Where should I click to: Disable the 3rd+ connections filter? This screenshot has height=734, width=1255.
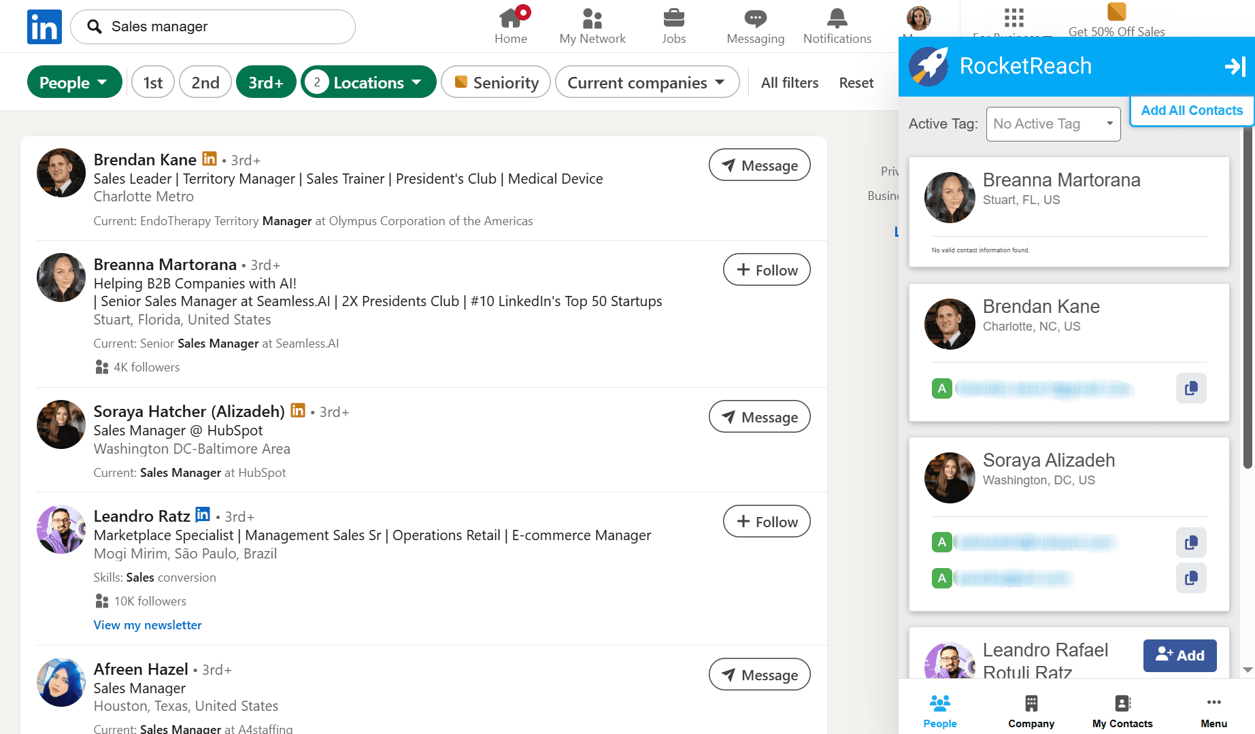coord(265,82)
